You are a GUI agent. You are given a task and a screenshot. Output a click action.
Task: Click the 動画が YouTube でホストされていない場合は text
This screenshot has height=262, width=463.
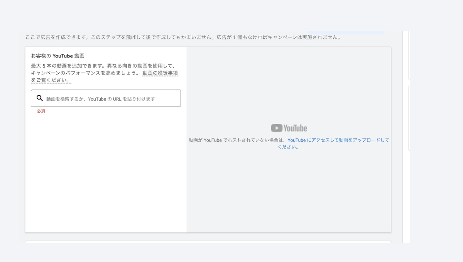(x=238, y=140)
